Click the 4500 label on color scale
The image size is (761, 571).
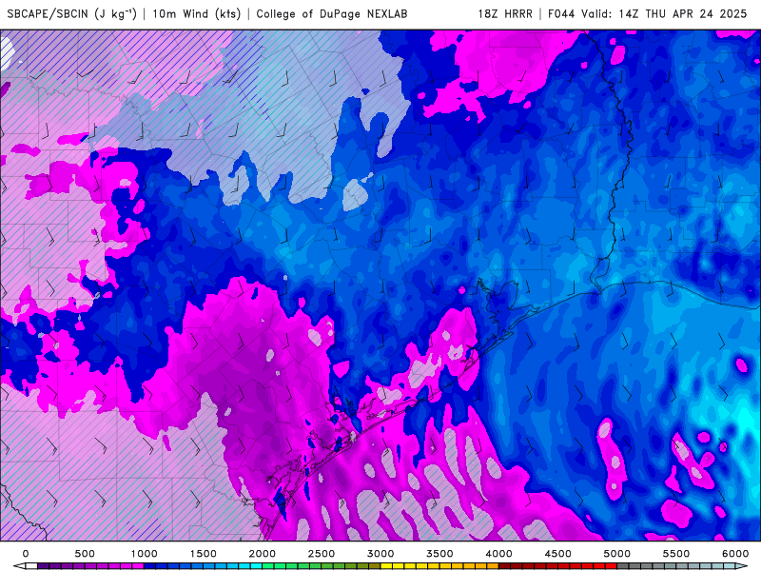coord(558,554)
